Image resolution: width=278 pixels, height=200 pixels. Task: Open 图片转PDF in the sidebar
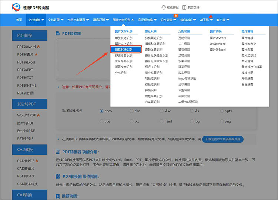[25, 123]
